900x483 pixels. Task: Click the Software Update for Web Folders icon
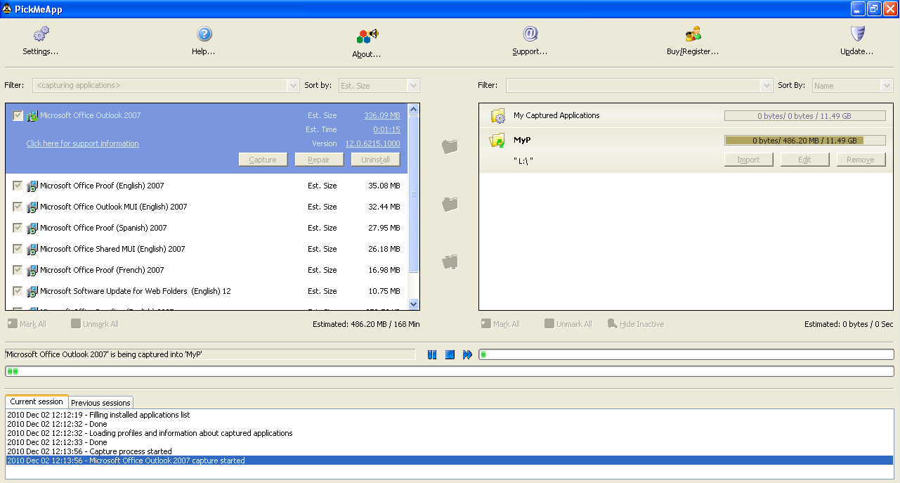tap(32, 292)
